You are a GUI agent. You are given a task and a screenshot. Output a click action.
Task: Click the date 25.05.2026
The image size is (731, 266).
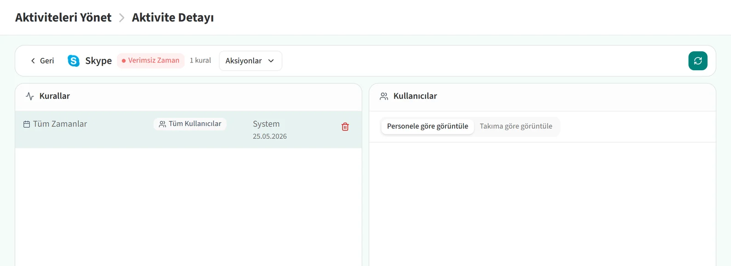pyautogui.click(x=270, y=136)
